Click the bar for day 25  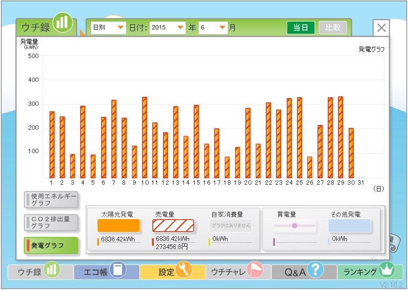click(x=300, y=138)
